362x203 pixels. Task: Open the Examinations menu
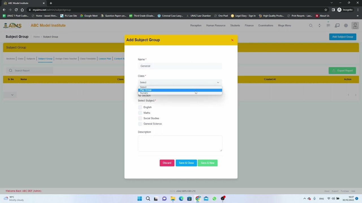266,25
